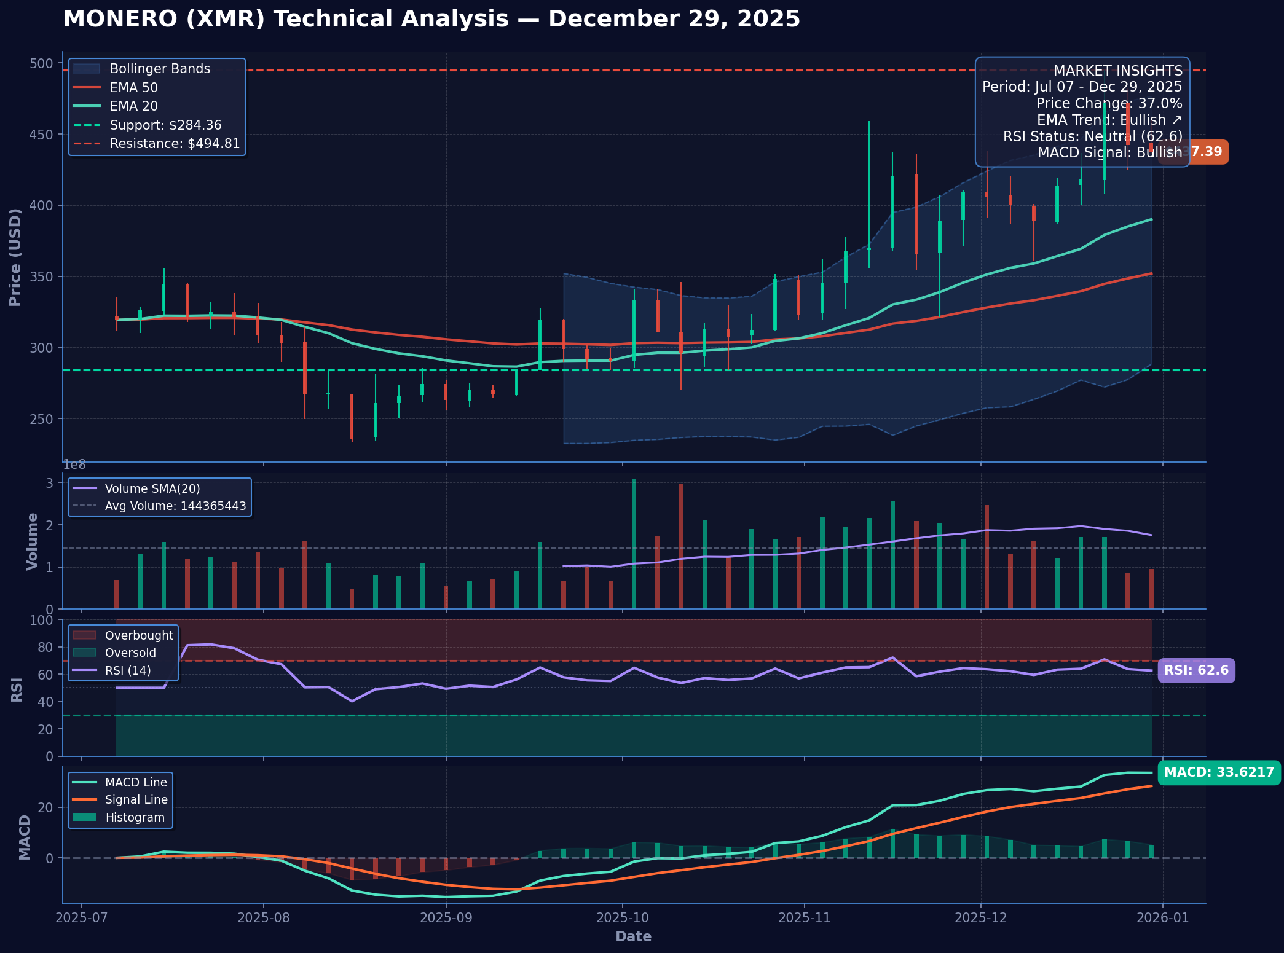Click the MACD Line legend entry
Screen dimensions: 1284x953
click(x=135, y=782)
